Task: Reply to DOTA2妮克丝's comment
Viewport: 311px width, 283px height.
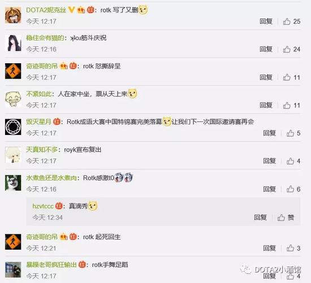Action: [266, 21]
